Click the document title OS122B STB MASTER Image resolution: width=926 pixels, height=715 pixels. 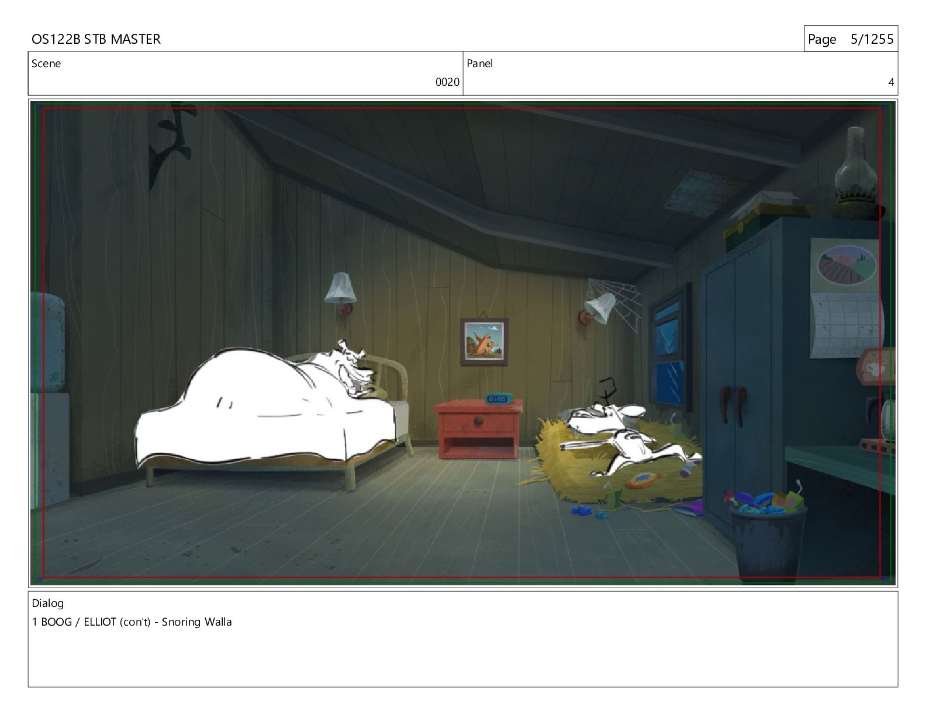pos(96,39)
